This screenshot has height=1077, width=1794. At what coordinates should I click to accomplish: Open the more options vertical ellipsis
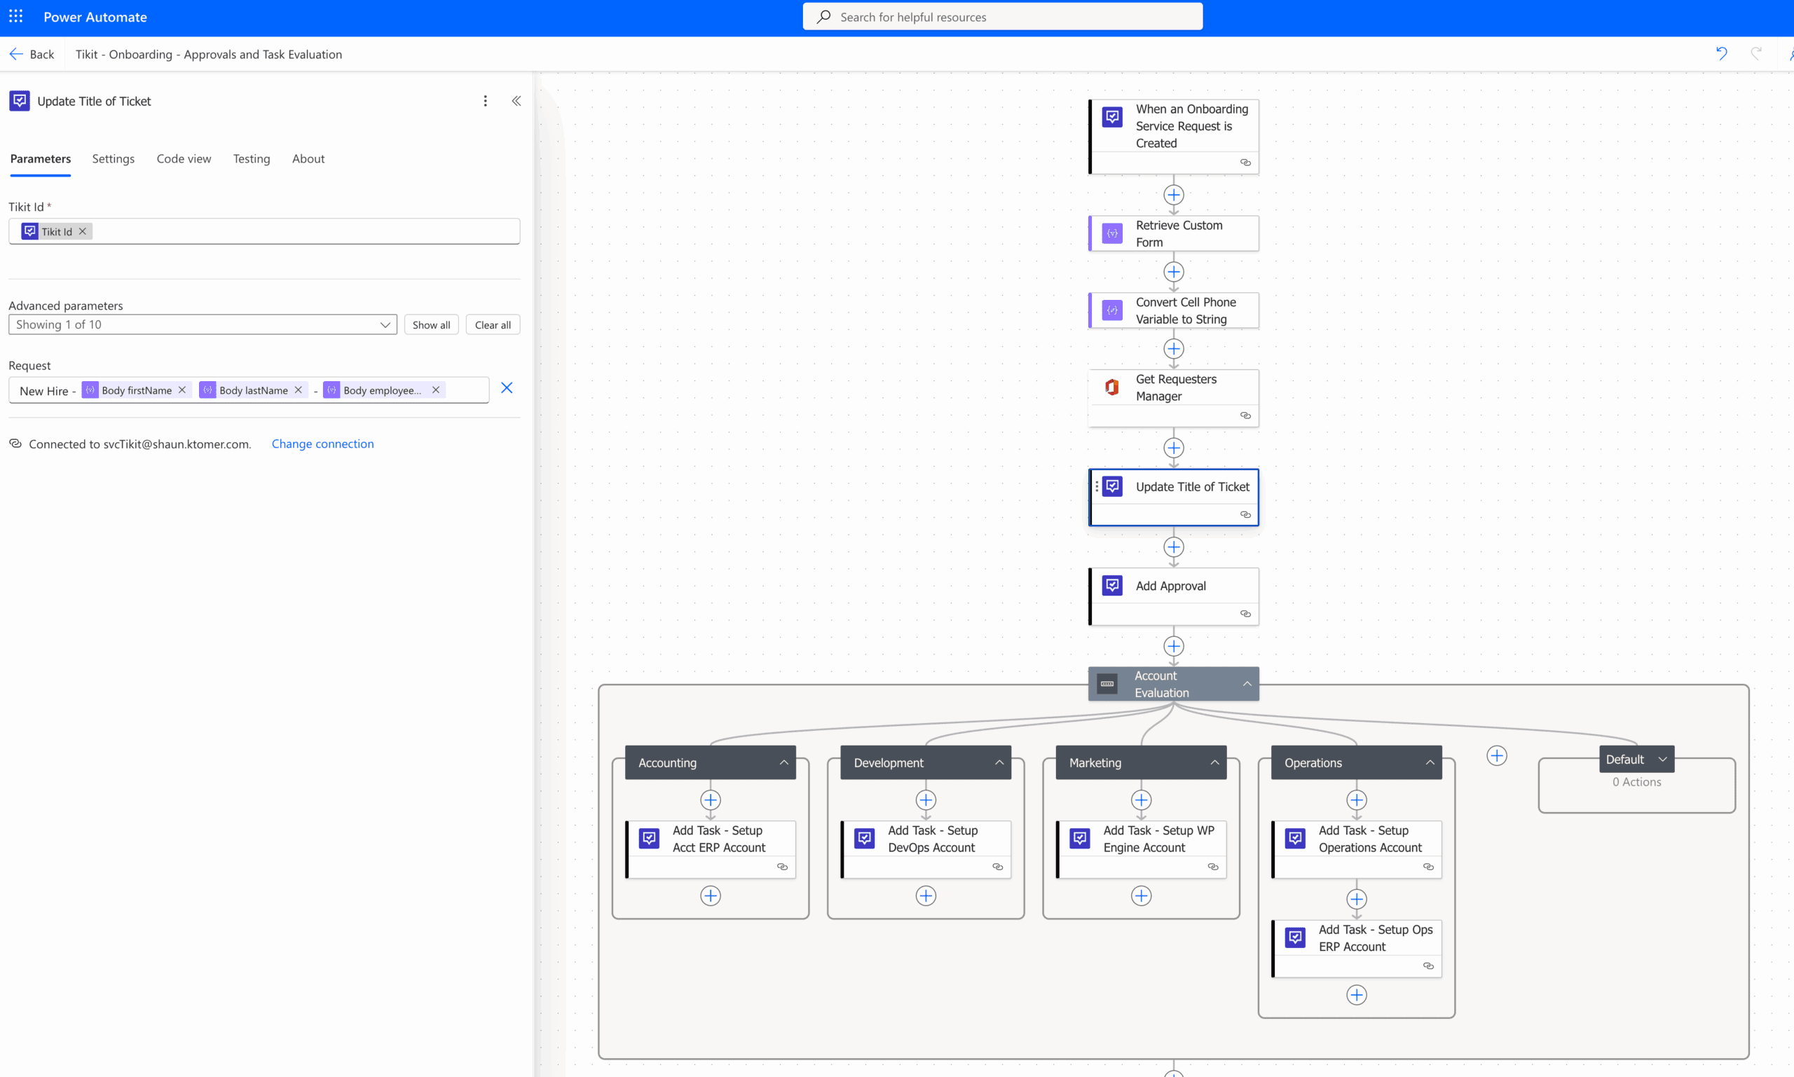(x=485, y=101)
